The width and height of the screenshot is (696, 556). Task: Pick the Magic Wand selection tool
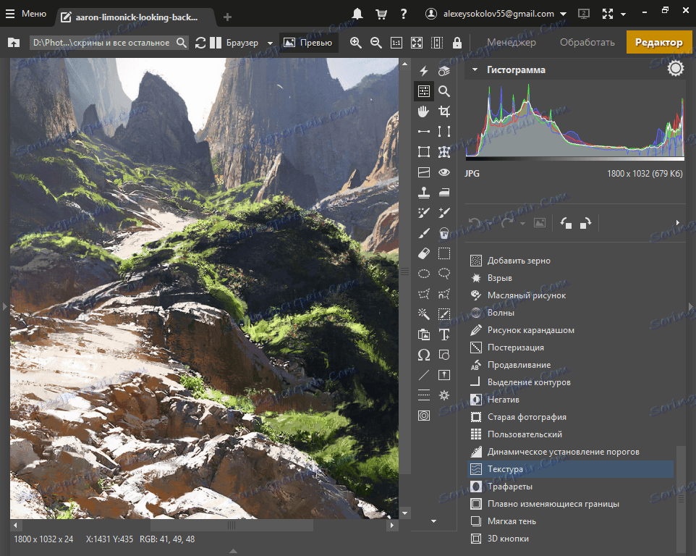point(424,314)
